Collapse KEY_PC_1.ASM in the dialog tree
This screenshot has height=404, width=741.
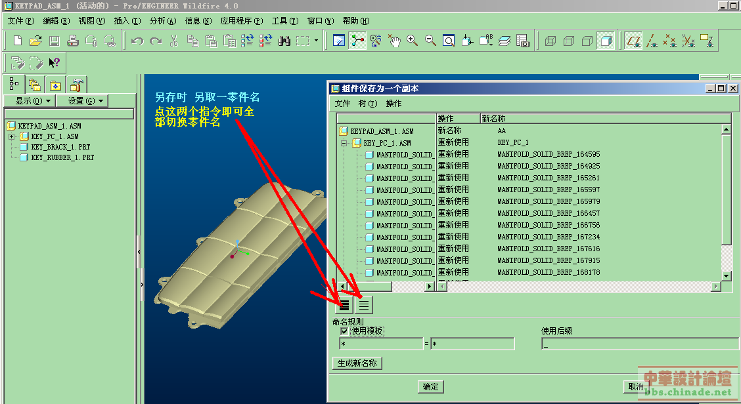344,143
